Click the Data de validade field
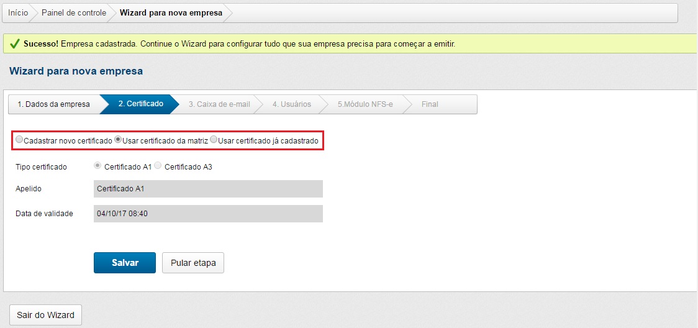 (x=208, y=214)
